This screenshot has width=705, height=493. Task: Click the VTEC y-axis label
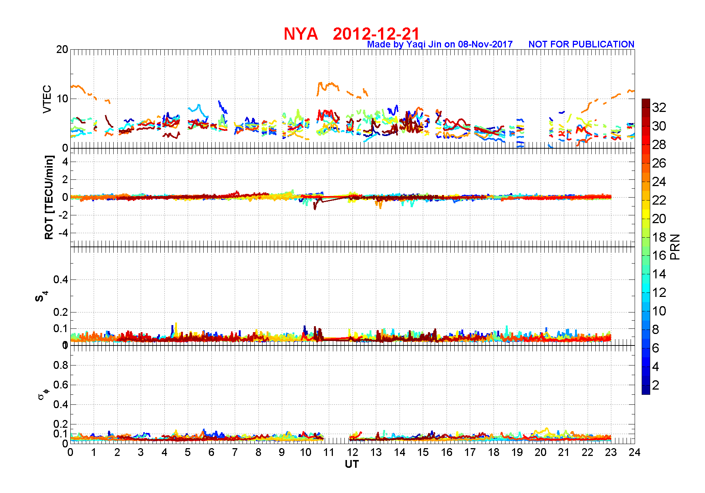(x=47, y=99)
